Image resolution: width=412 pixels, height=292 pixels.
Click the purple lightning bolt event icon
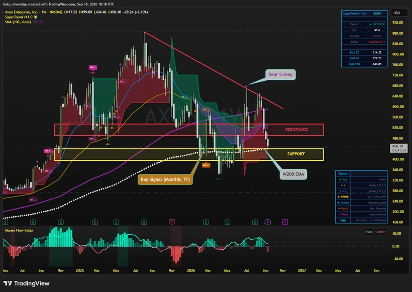pos(268,222)
